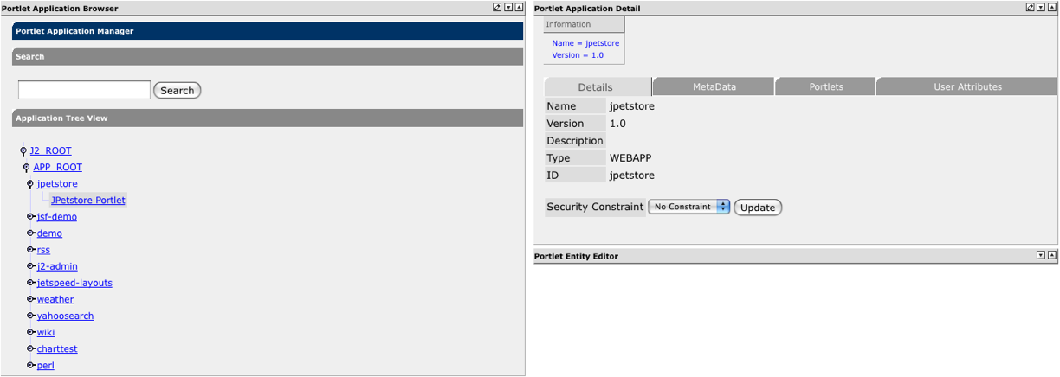Click edit mode icon in Portlet Application Detail header
1060x377 pixels.
1031,8
